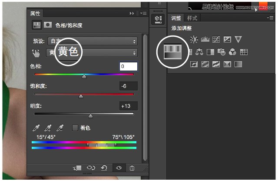The width and height of the screenshot is (278, 181).
Task: Click the Properties panel vertical scrollbar
Action: click(145, 97)
